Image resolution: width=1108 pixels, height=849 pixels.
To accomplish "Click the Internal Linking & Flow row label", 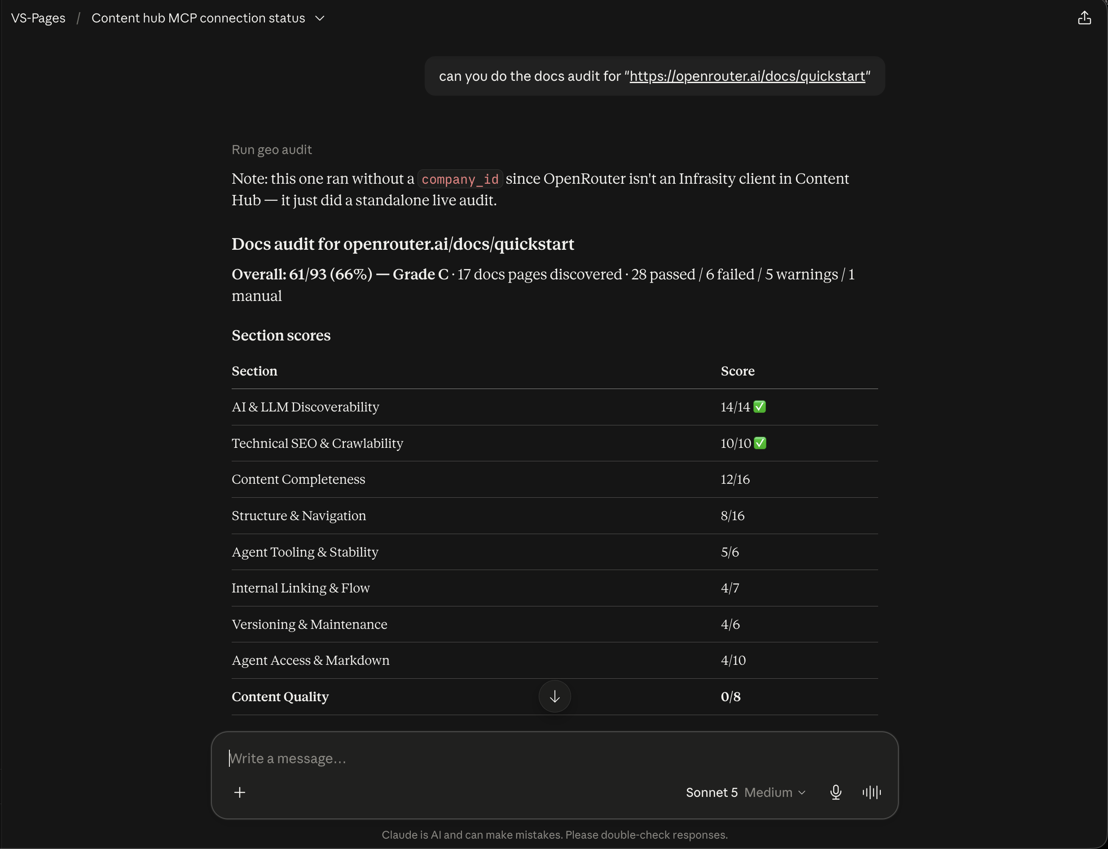I will 301,588.
